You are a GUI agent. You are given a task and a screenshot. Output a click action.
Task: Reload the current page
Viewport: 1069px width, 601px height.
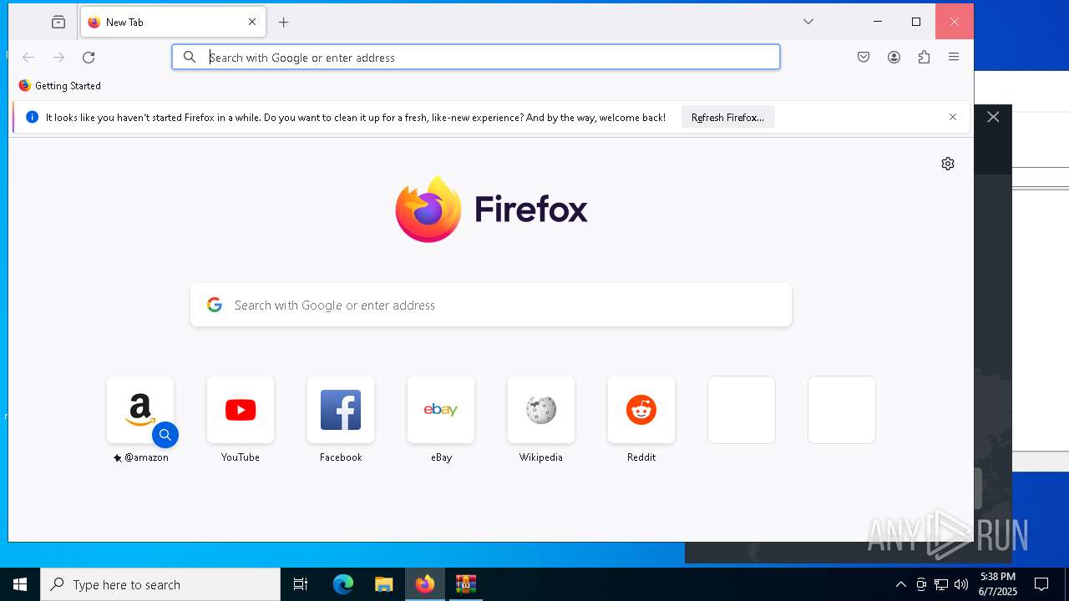(x=89, y=58)
